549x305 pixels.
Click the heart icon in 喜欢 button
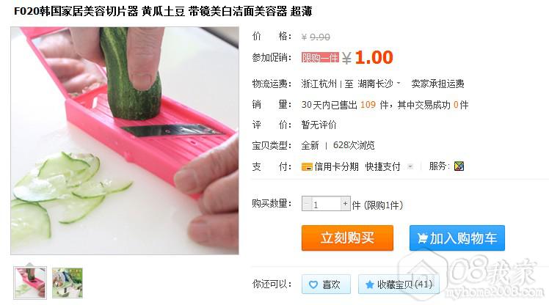coord(313,284)
